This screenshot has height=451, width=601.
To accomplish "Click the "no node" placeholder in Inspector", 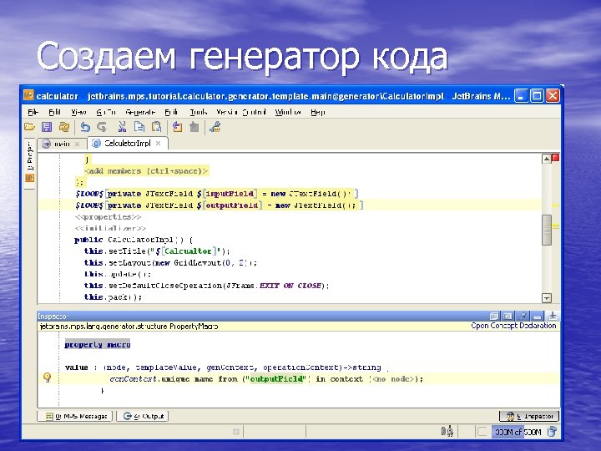I will click(x=392, y=379).
